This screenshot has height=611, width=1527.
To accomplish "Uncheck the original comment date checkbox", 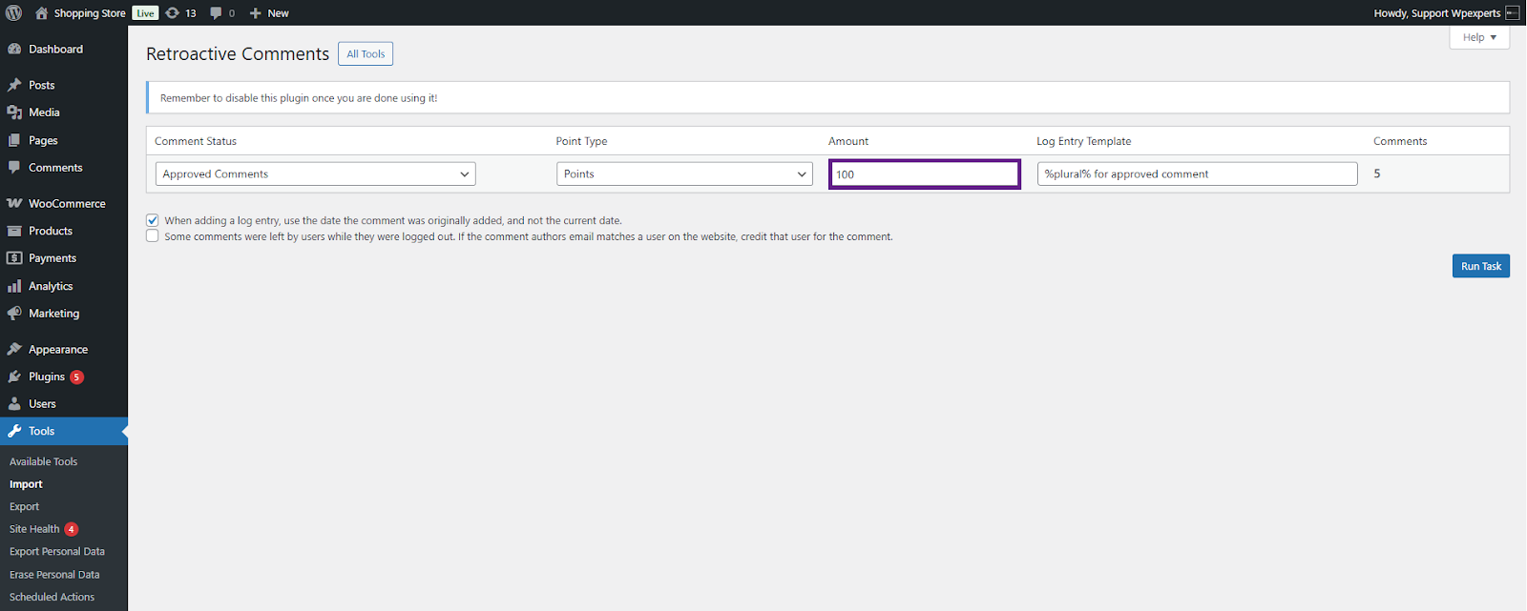I will point(153,220).
